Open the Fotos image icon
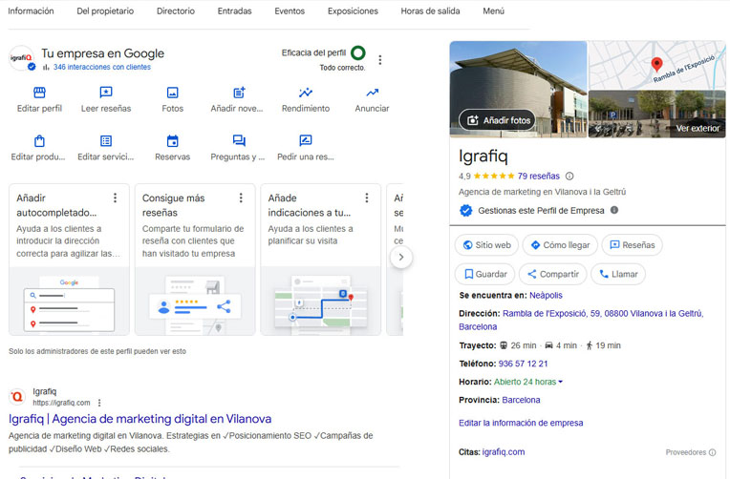Image resolution: width=730 pixels, height=479 pixels. pyautogui.click(x=173, y=93)
